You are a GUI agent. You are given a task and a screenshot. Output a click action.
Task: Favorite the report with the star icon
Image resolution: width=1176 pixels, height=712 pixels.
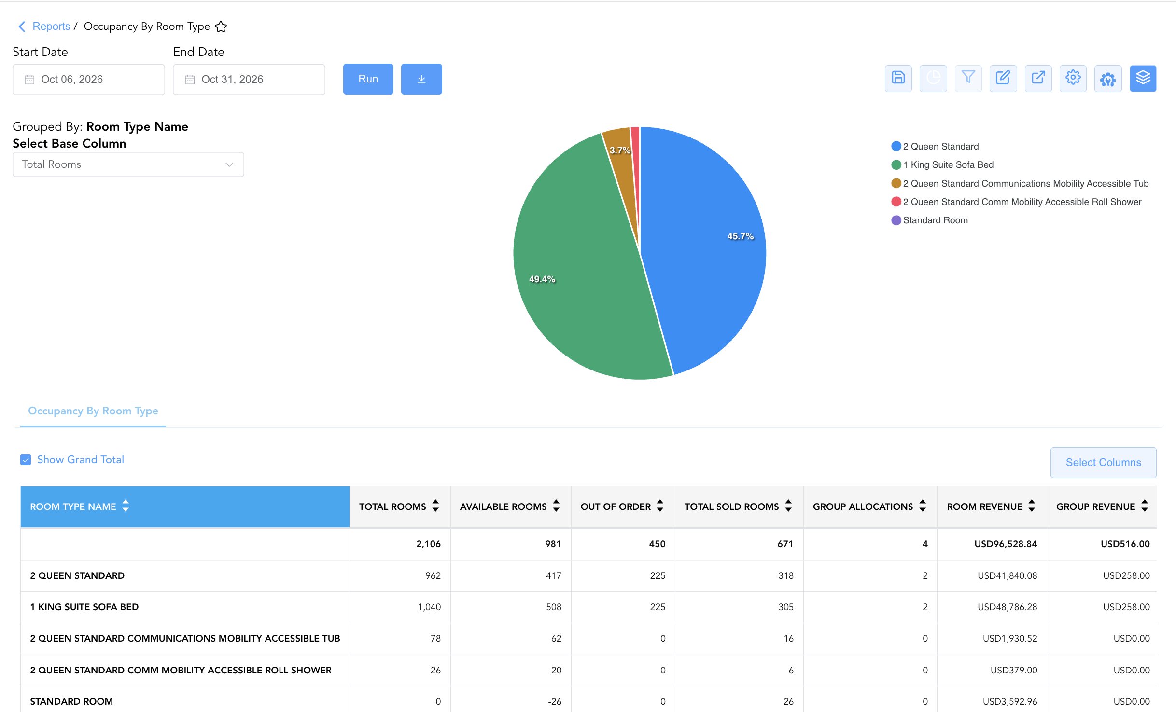(x=221, y=27)
